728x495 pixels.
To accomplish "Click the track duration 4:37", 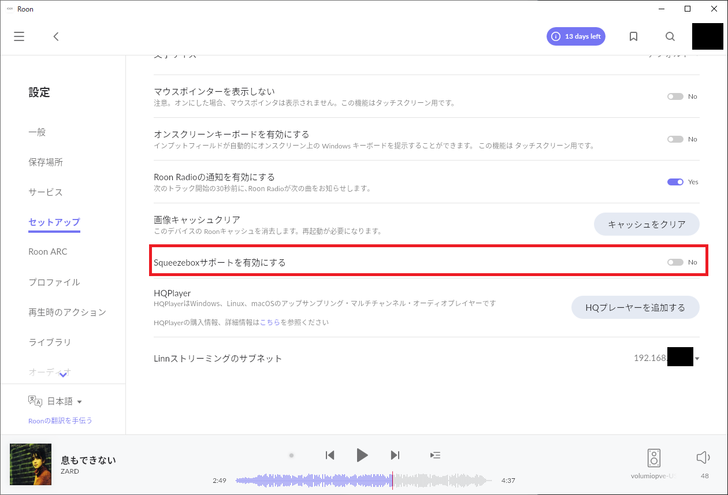I will 508,481.
